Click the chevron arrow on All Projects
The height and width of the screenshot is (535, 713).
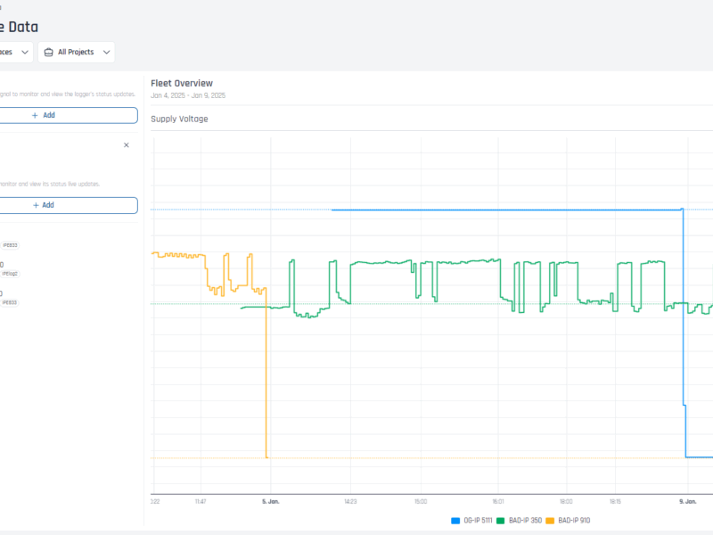click(x=107, y=53)
